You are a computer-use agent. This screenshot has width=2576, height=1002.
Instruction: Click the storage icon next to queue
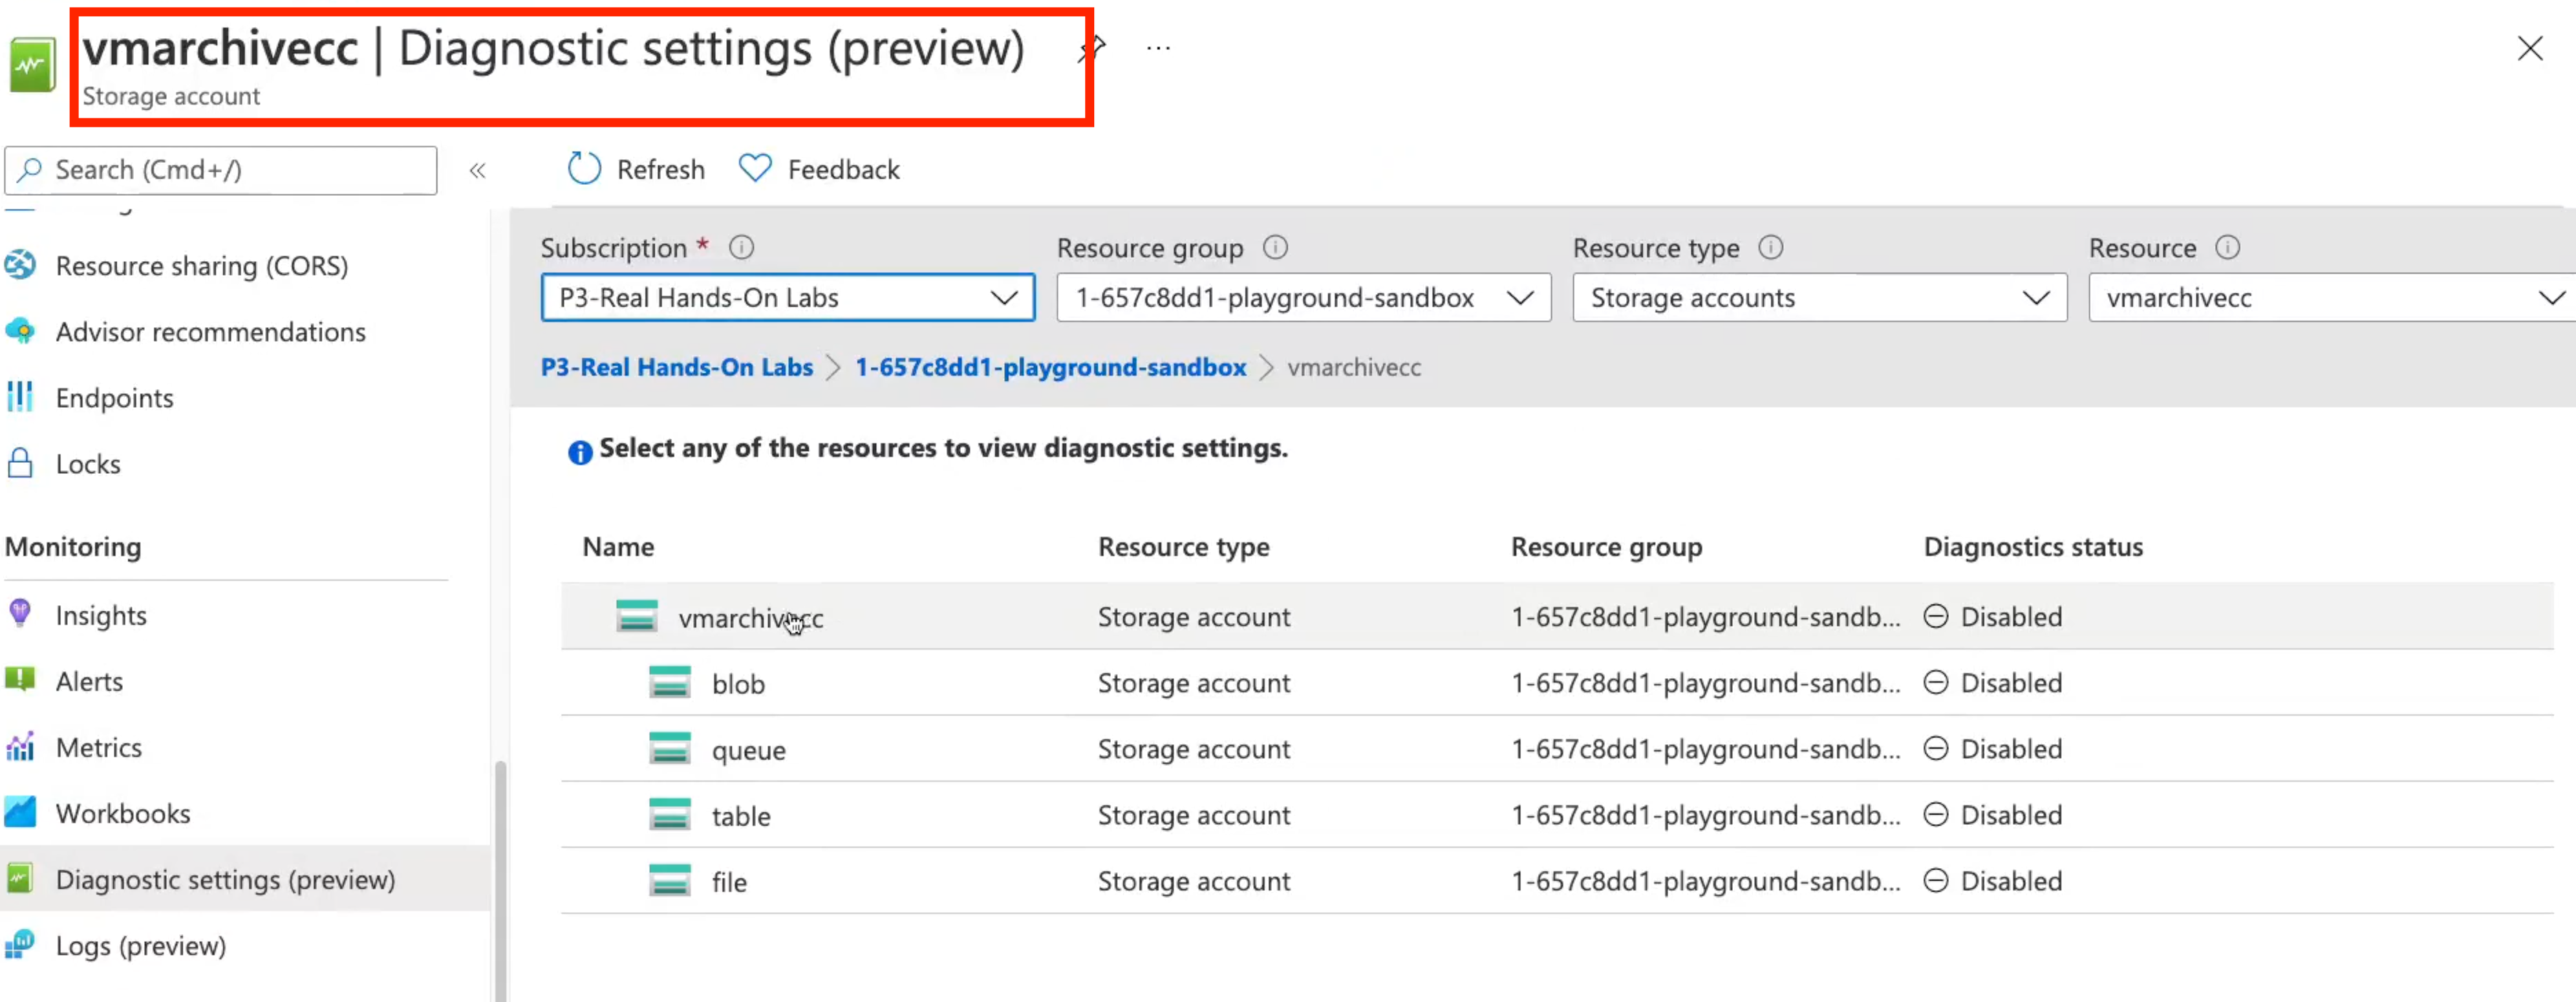(x=670, y=748)
